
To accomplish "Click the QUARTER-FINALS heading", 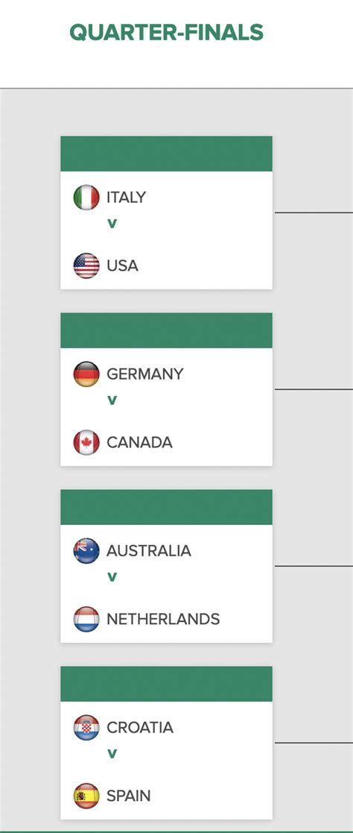I will pos(167,32).
